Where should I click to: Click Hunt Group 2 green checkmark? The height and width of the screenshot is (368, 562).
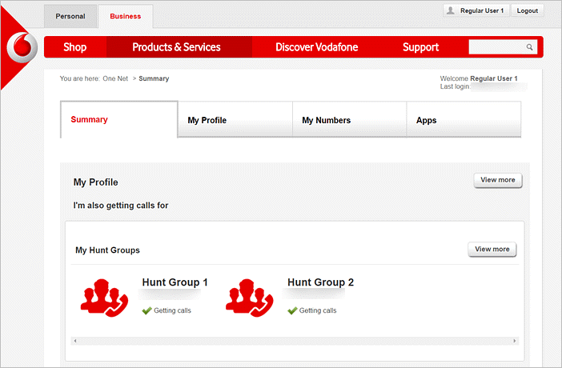[292, 310]
